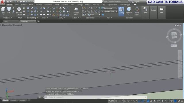Viewport: 184px width, 103px height.
Task: Click the Smooth Object mesh tool
Action: click(19, 11)
